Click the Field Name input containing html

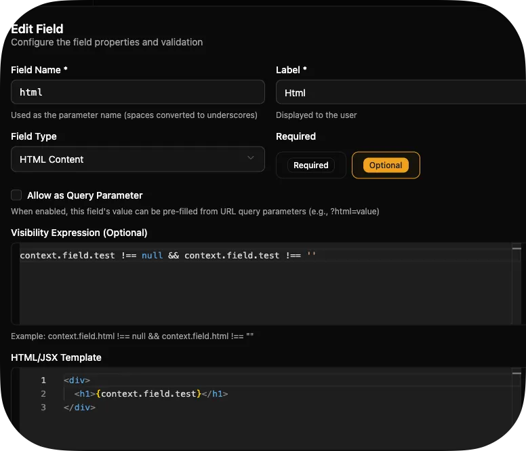tap(138, 92)
